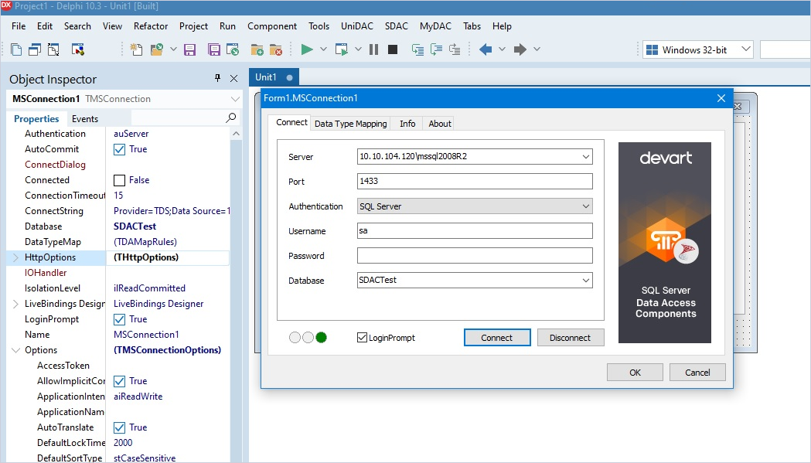Click the gray Forward navigation arrow
The height and width of the screenshot is (463, 811).
[520, 49]
